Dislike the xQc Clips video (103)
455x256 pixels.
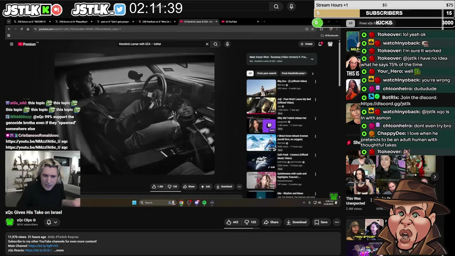click(x=251, y=222)
